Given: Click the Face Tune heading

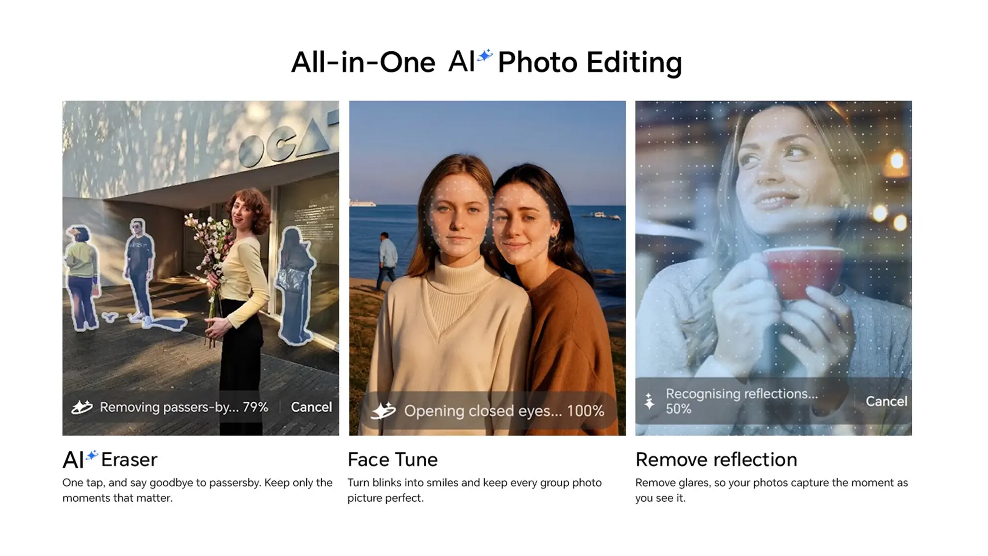Looking at the screenshot, I should tap(392, 459).
